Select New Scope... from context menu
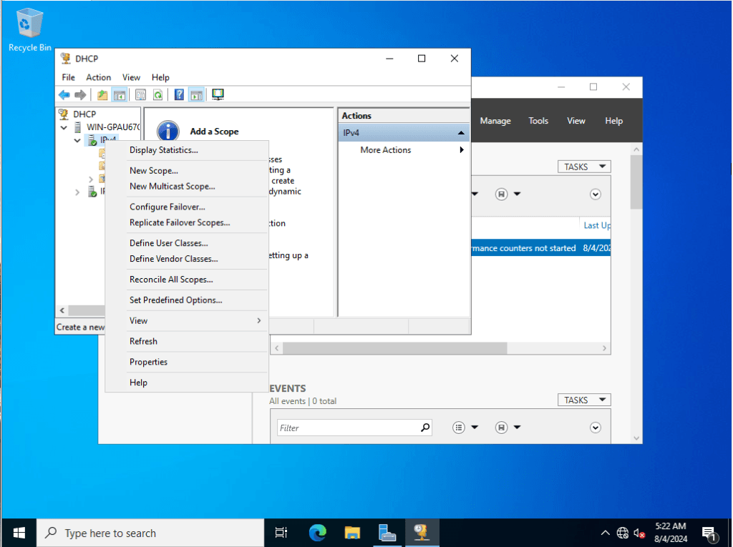 (154, 171)
